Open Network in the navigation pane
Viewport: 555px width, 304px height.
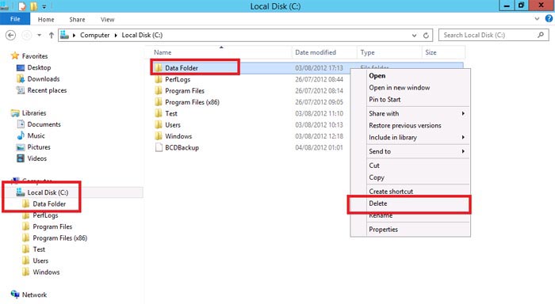click(x=34, y=294)
